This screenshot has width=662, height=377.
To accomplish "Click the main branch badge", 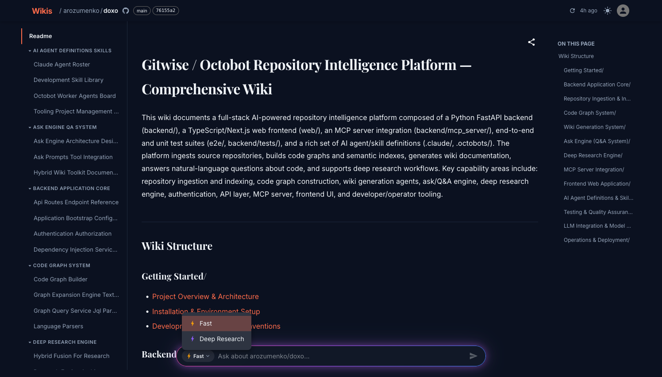I will [142, 11].
